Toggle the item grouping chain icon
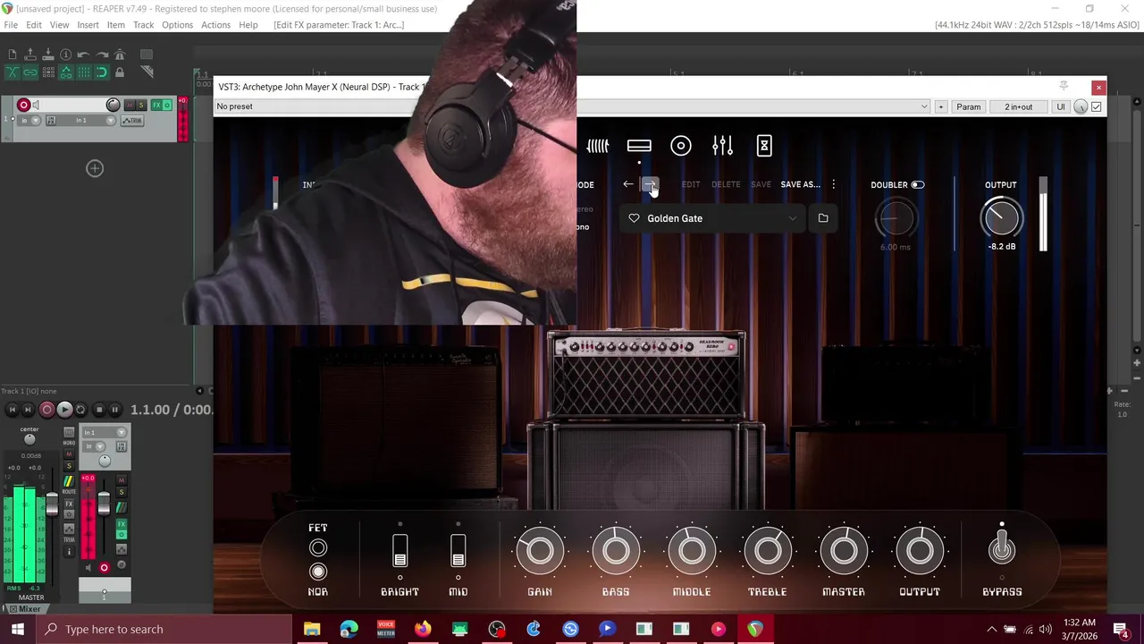Image resolution: width=1144 pixels, height=644 pixels. (x=30, y=72)
